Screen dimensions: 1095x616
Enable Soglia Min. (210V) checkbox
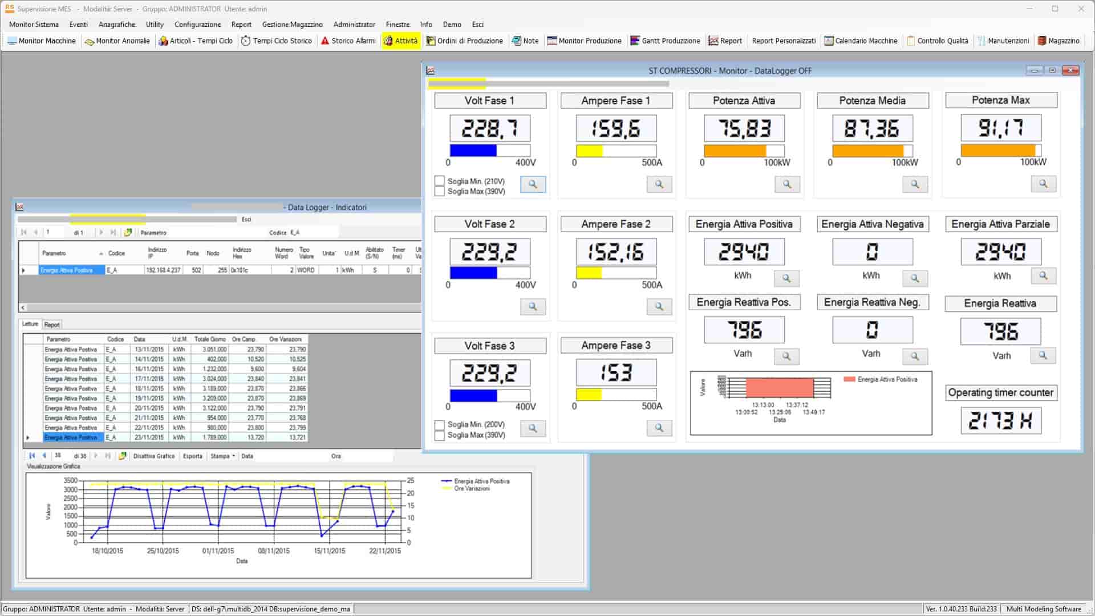439,181
